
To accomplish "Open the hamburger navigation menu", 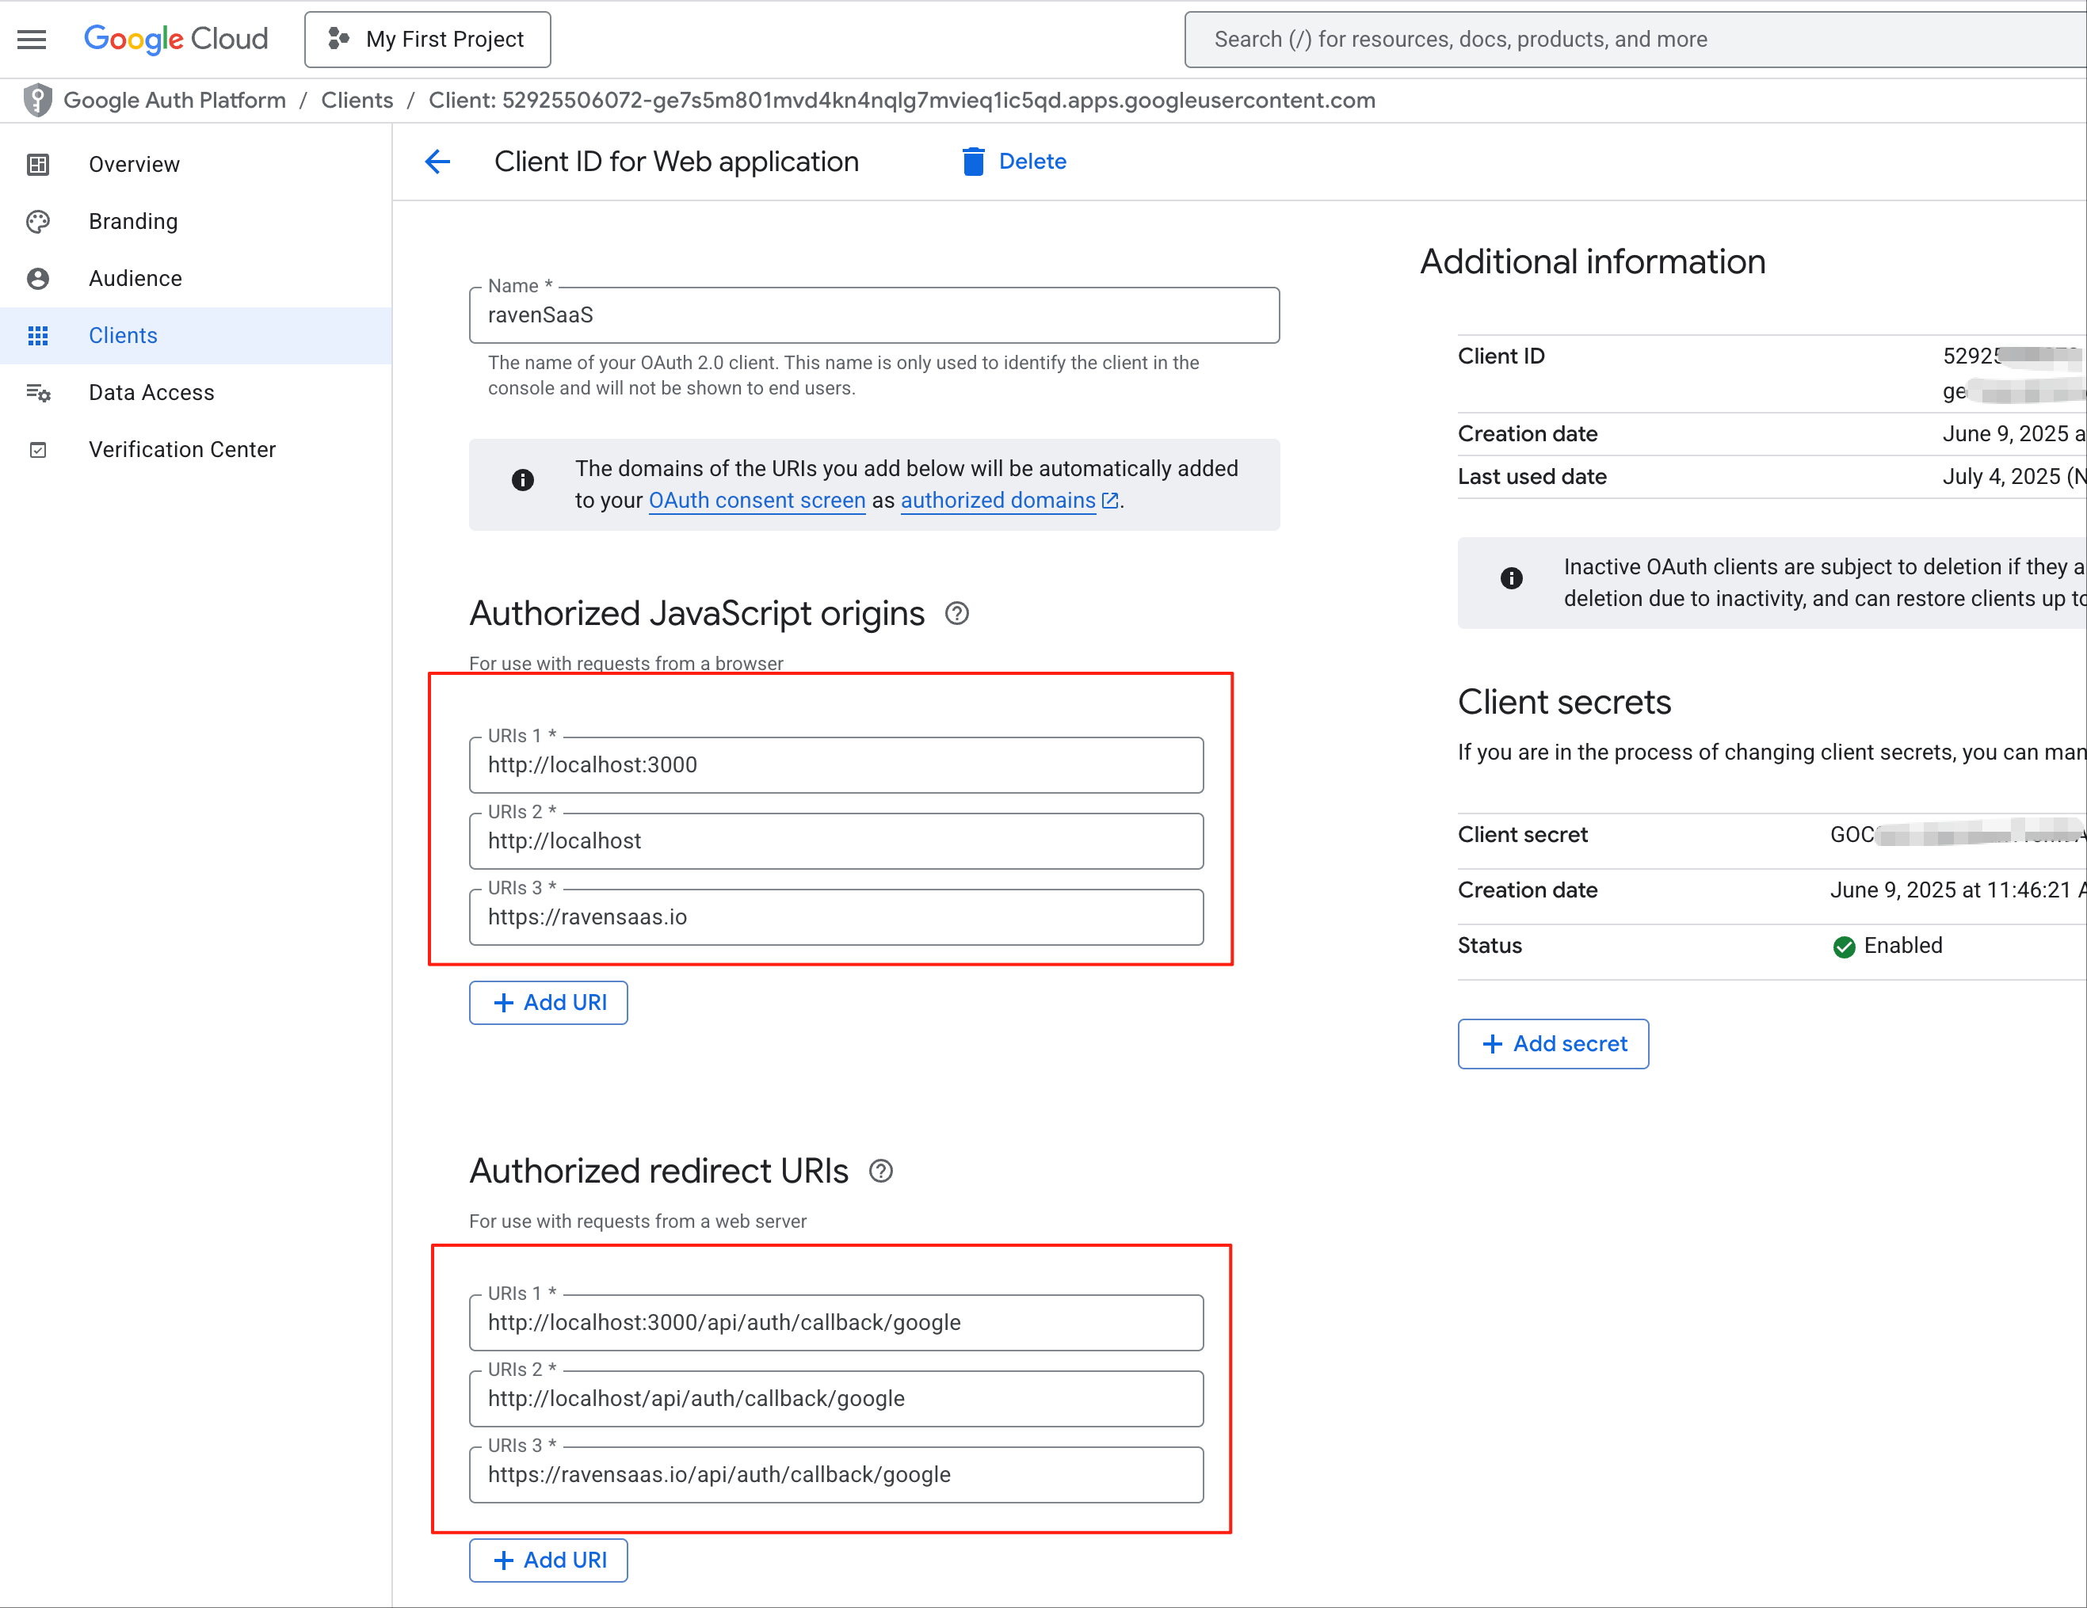I will pyautogui.click(x=32, y=39).
